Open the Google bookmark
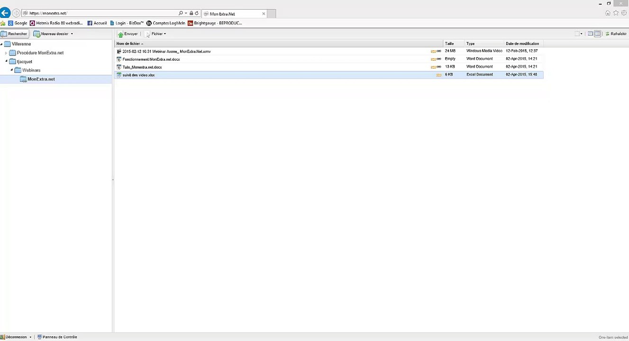The image size is (629, 341). tap(18, 23)
